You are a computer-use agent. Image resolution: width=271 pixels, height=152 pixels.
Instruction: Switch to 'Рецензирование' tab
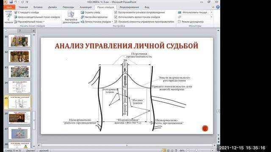[129, 7]
